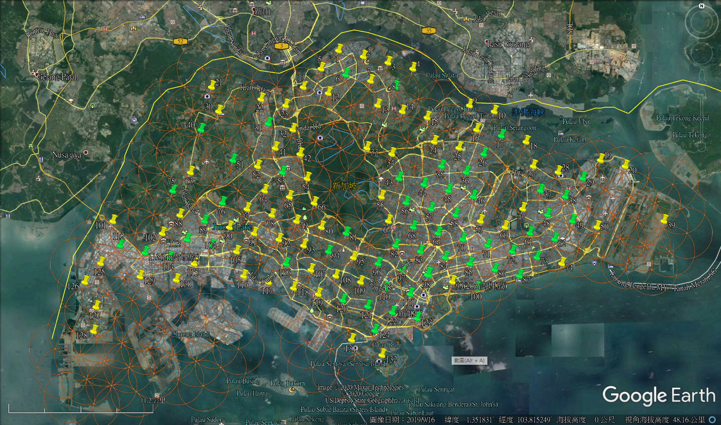This screenshot has height=425, width=721.
Task: Click the zoom slider bar
Action: [x=702, y=118]
